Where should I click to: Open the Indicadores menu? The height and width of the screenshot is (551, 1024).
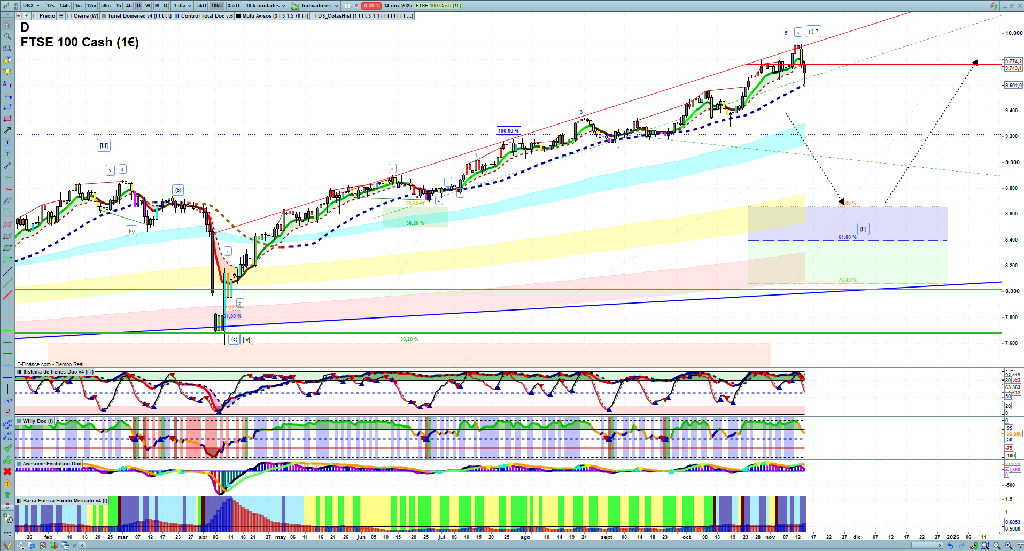(x=315, y=6)
